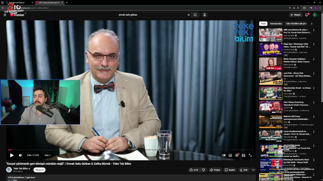Play the paused video
The height and width of the screenshot is (181, 323).
[x=12, y=155]
